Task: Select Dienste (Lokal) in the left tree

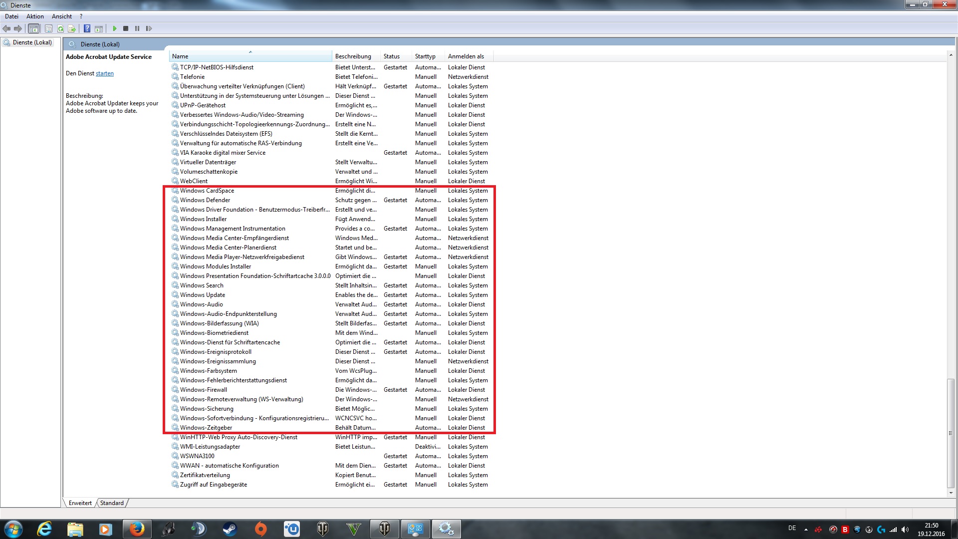Action: click(32, 42)
